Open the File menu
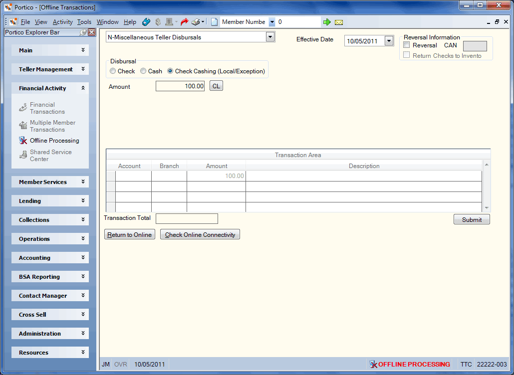This screenshot has height=375, width=514. point(25,22)
